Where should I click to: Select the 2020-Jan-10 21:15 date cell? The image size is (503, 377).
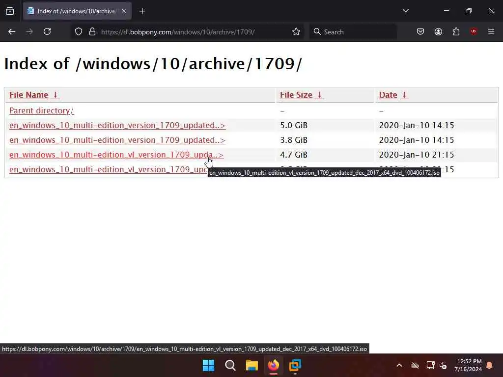tap(417, 155)
